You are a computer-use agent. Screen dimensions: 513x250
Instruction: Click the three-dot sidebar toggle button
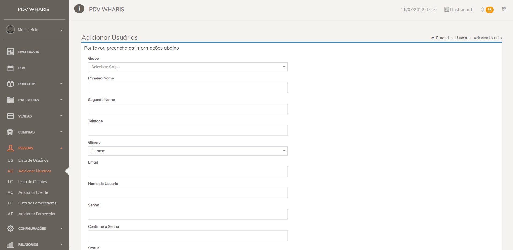click(79, 9)
